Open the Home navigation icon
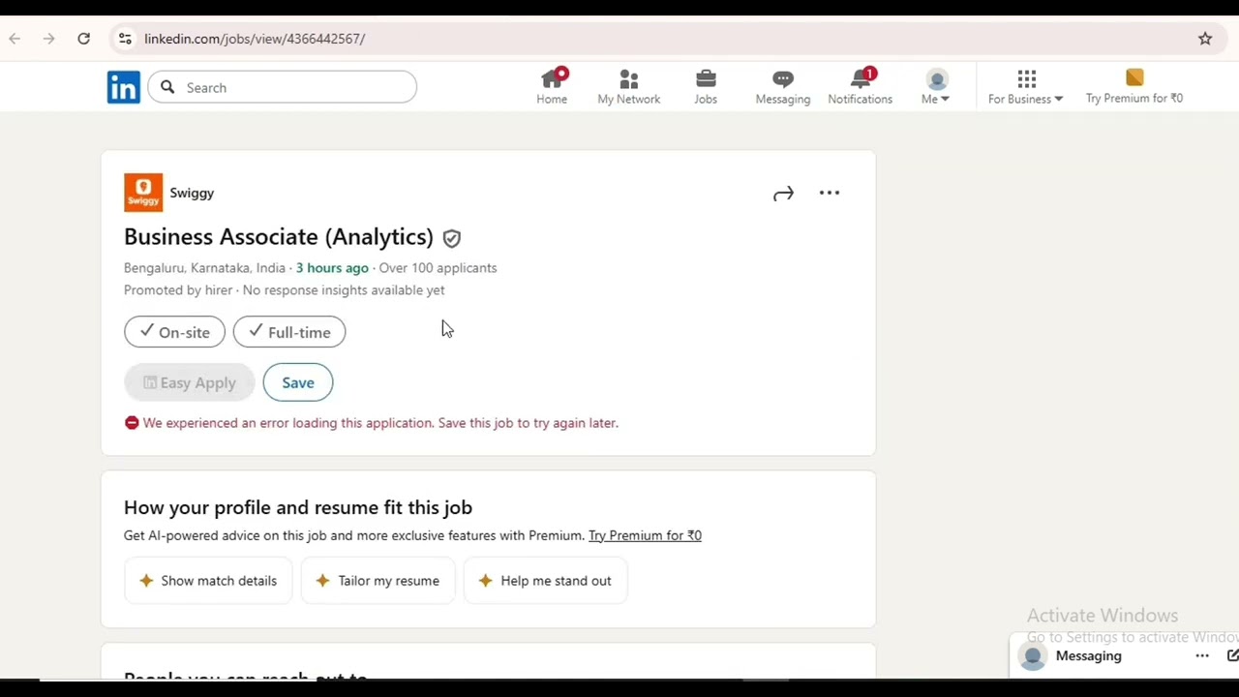The image size is (1239, 697). (552, 86)
